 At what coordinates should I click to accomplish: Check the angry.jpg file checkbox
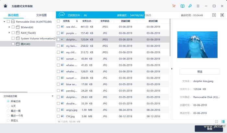pyautogui.click(x=58, y=110)
